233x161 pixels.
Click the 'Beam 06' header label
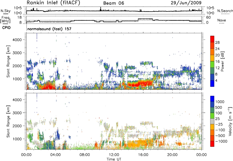coord(114,3)
